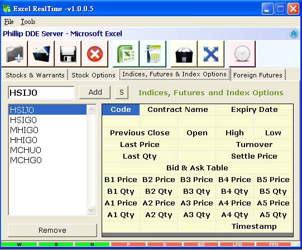Screen dimensions: 302x250
Task: Click the green S status indicator
Action: (56, 244)
